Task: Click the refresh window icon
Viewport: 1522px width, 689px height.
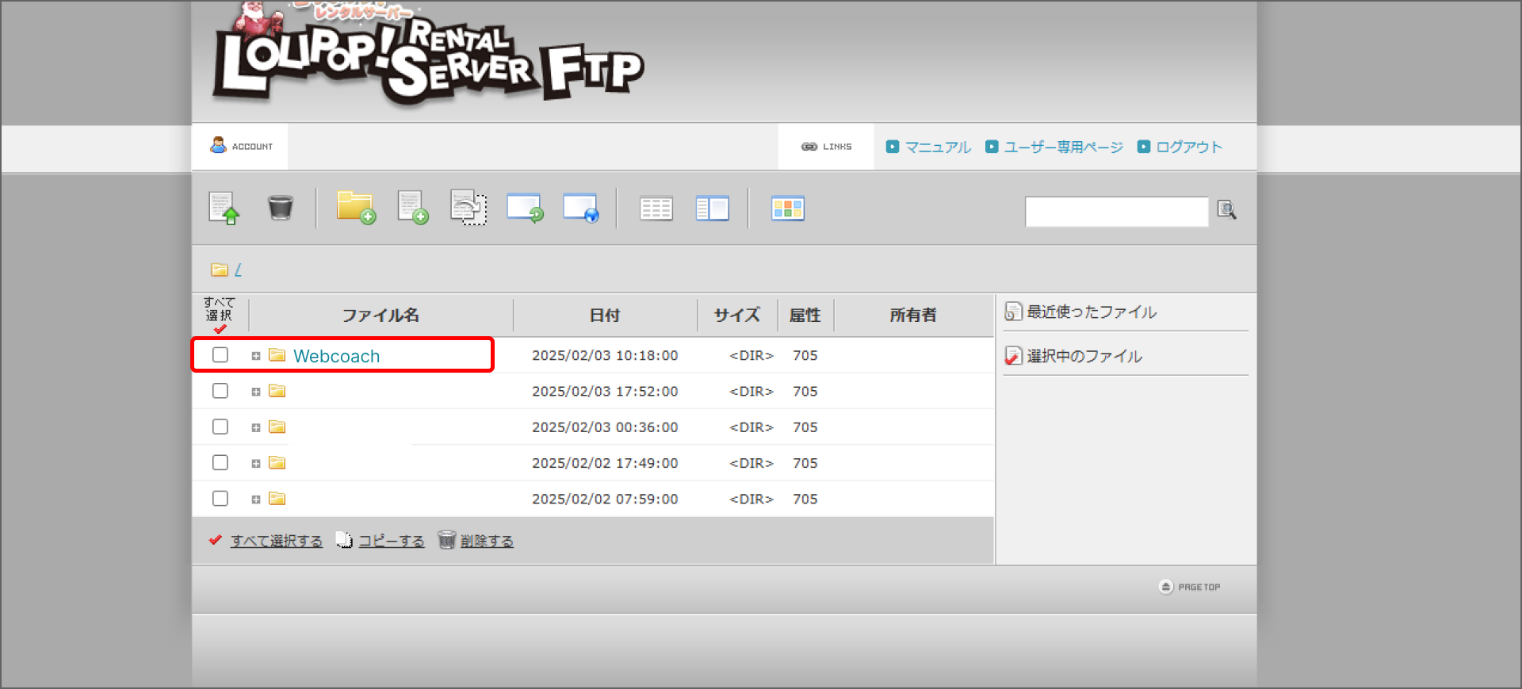Action: tap(525, 208)
